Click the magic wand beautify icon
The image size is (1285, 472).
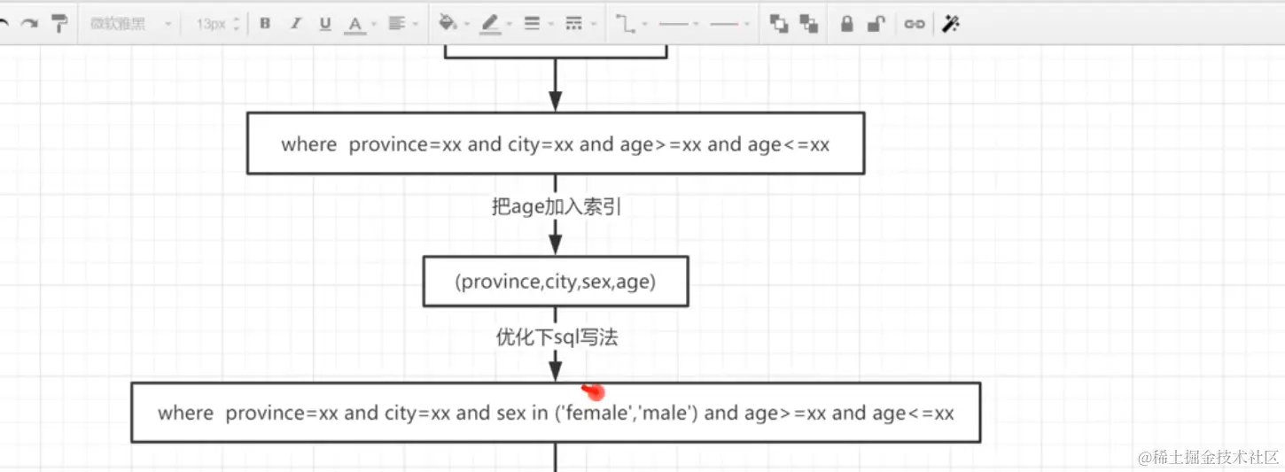[951, 24]
